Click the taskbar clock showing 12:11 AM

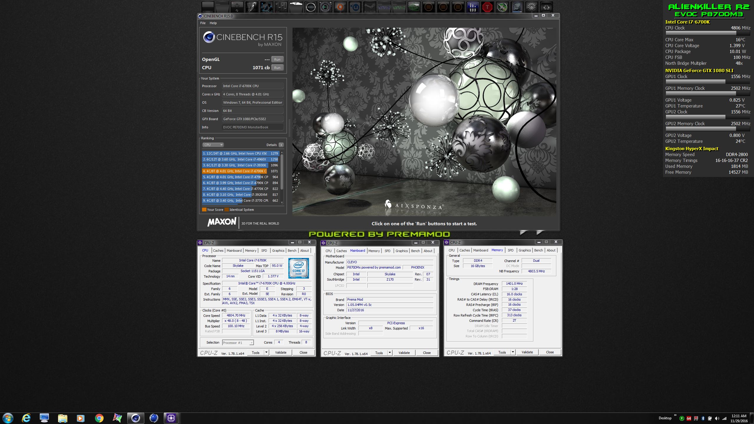pos(739,418)
